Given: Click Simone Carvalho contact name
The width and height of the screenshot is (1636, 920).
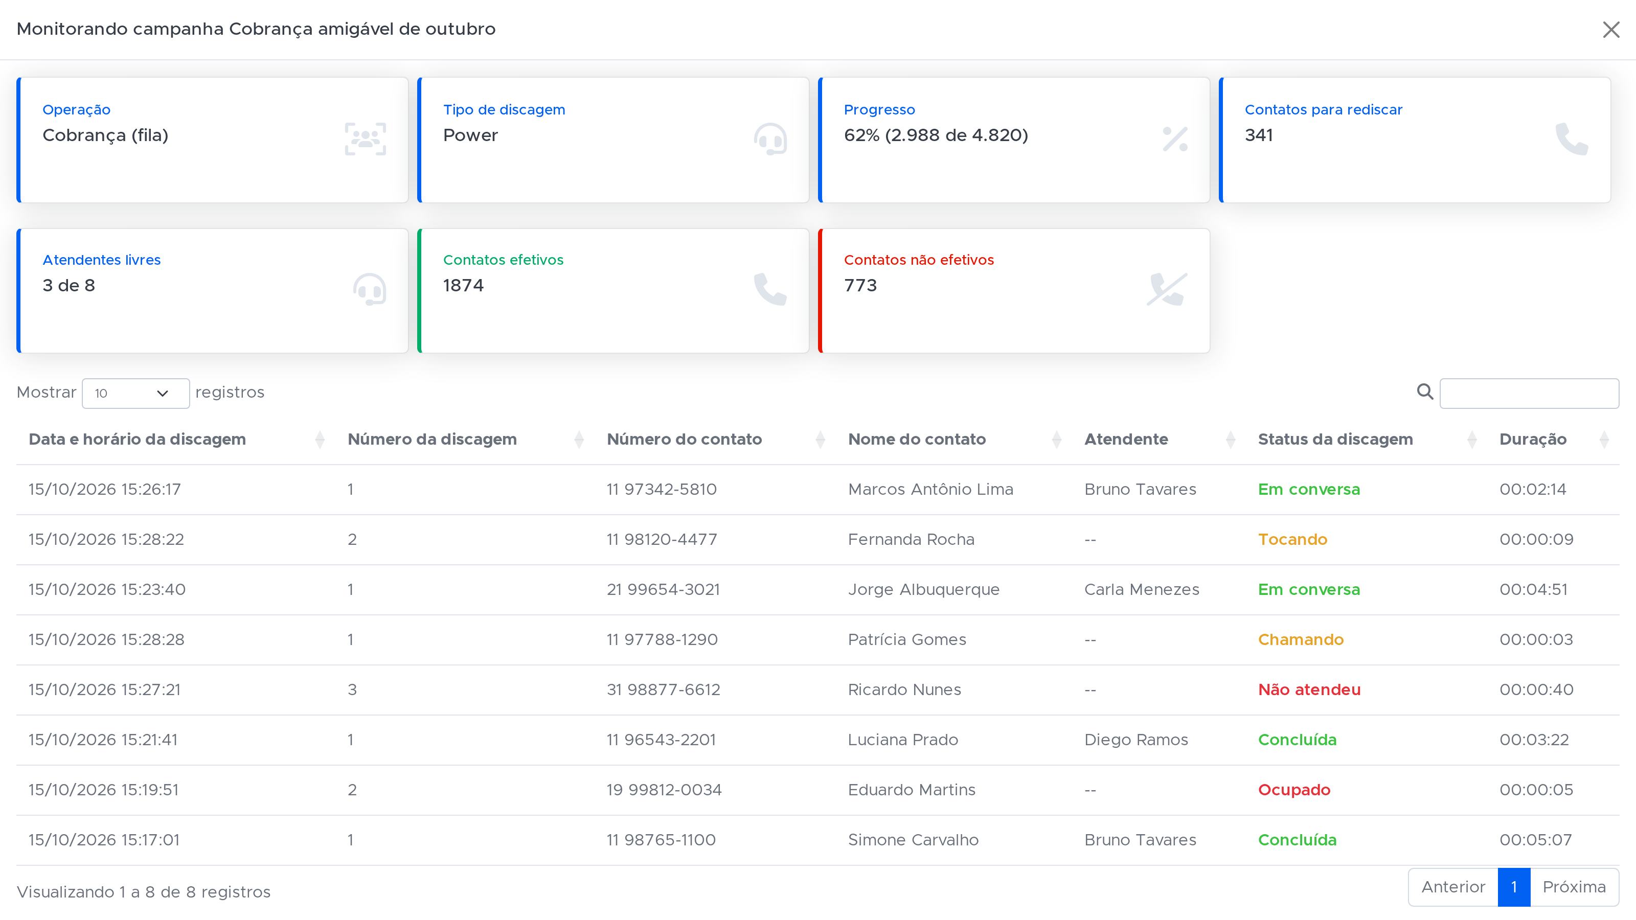Looking at the screenshot, I should 913,841.
